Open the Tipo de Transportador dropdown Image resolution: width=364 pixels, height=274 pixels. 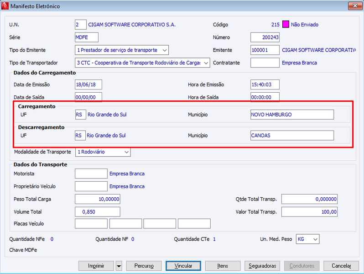click(206, 63)
